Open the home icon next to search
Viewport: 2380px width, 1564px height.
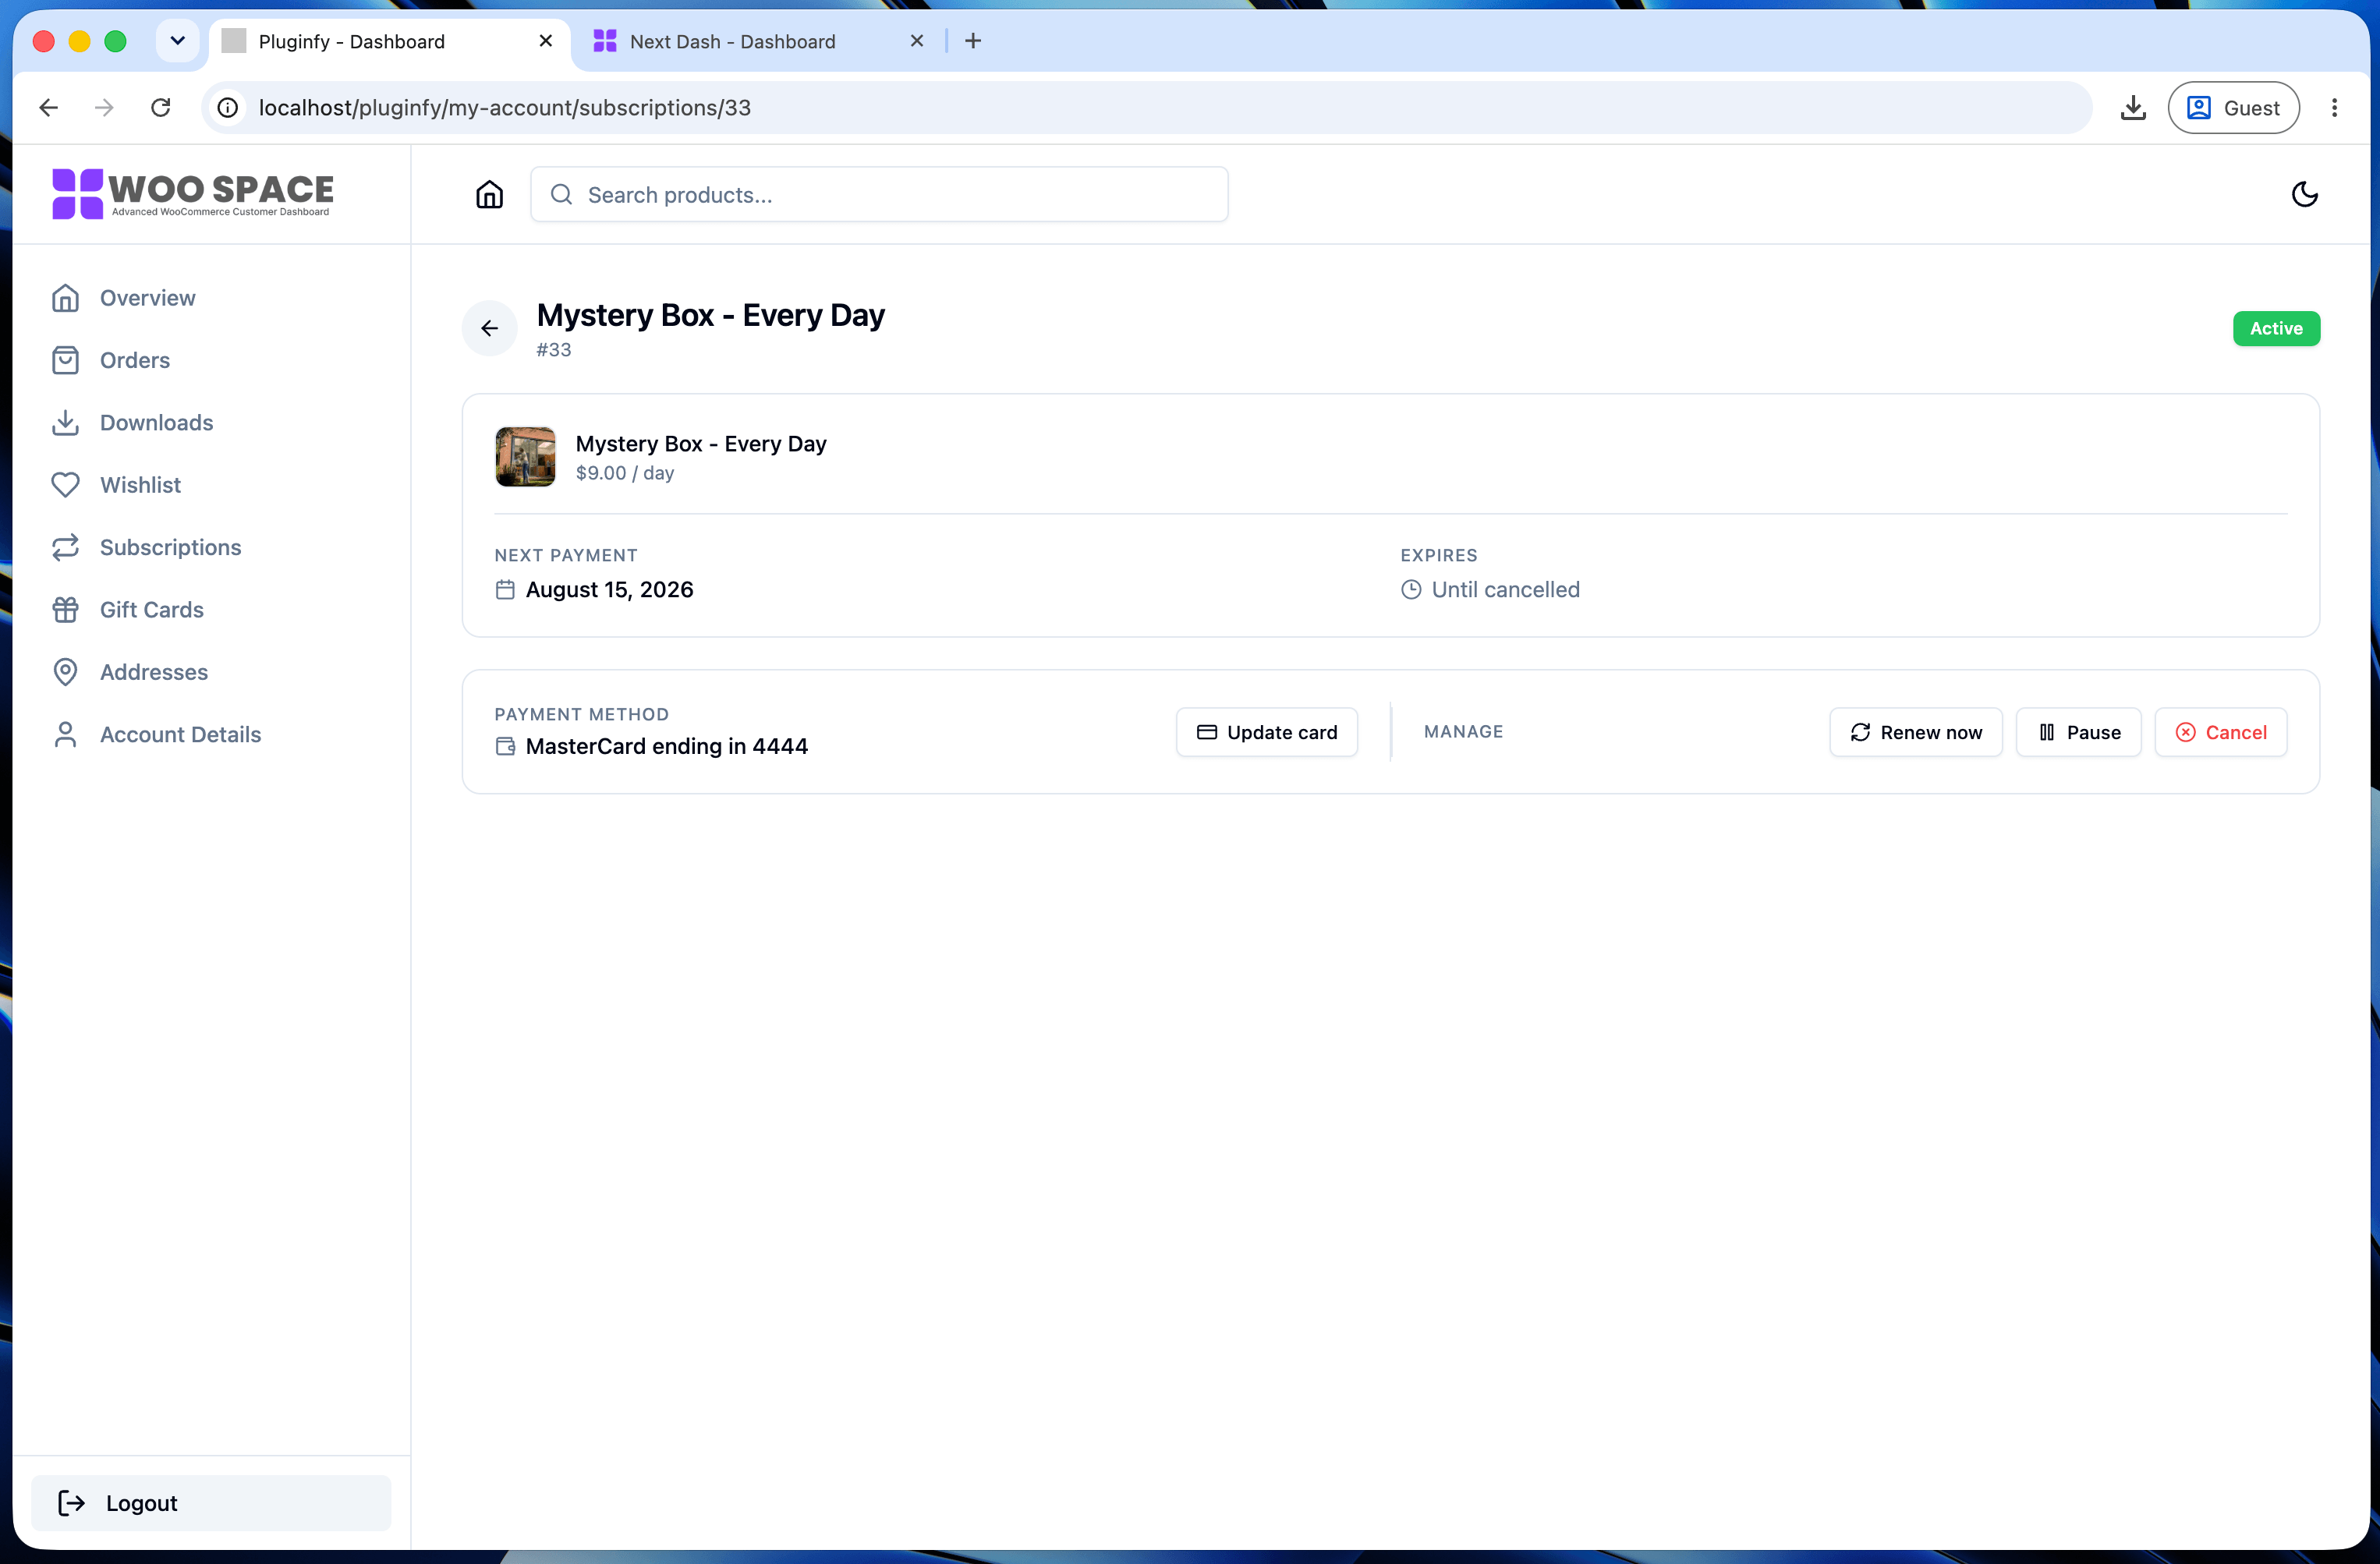[489, 194]
